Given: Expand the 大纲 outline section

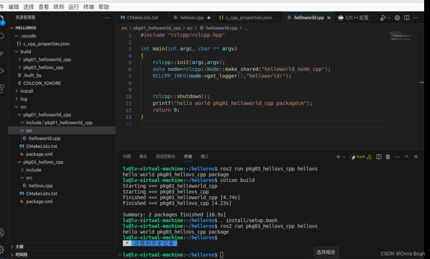Looking at the screenshot, I should coord(62,247).
